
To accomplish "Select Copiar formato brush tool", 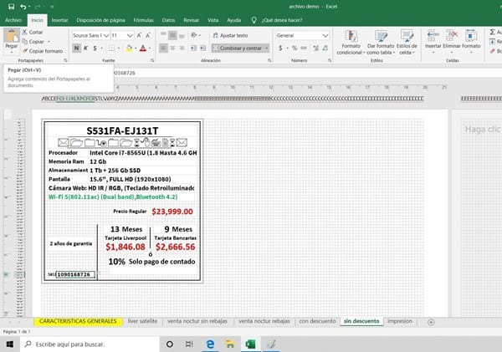I will (42, 50).
